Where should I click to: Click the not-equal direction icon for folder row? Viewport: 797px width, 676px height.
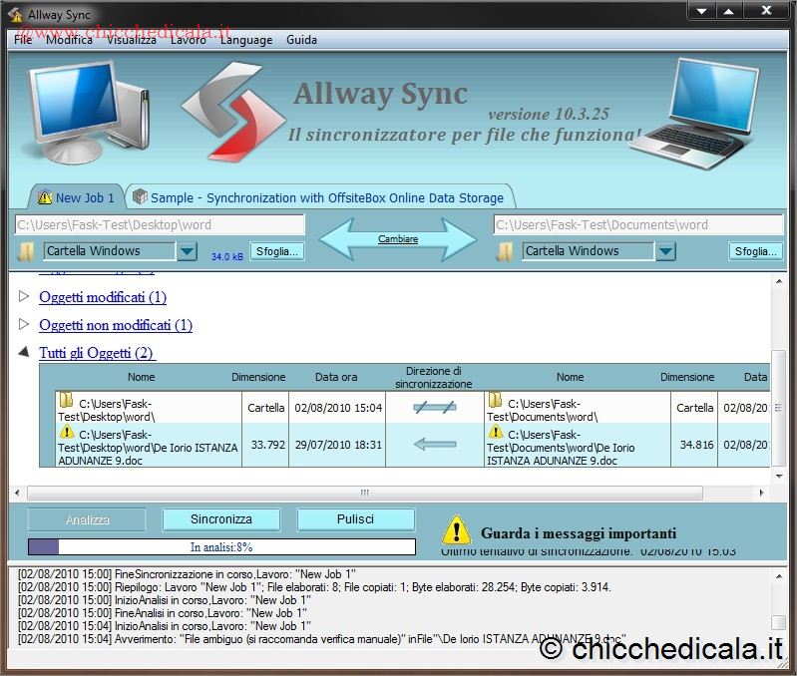tap(434, 407)
